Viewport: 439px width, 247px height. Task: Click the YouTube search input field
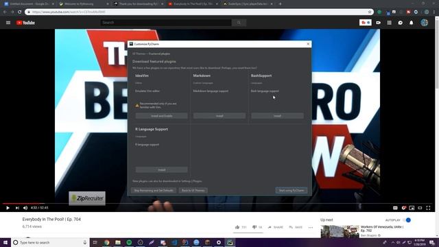click(166, 23)
